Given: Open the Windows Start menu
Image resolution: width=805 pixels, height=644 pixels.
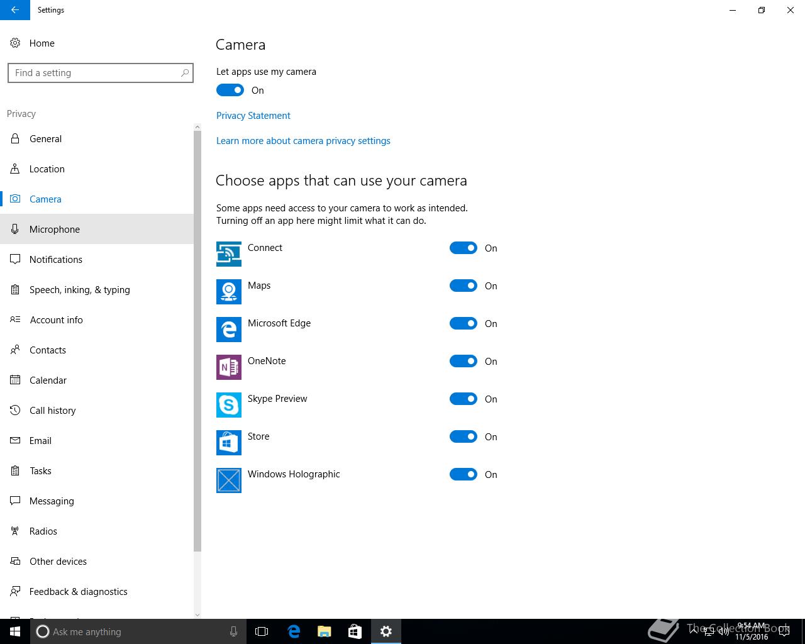Looking at the screenshot, I should tap(15, 631).
